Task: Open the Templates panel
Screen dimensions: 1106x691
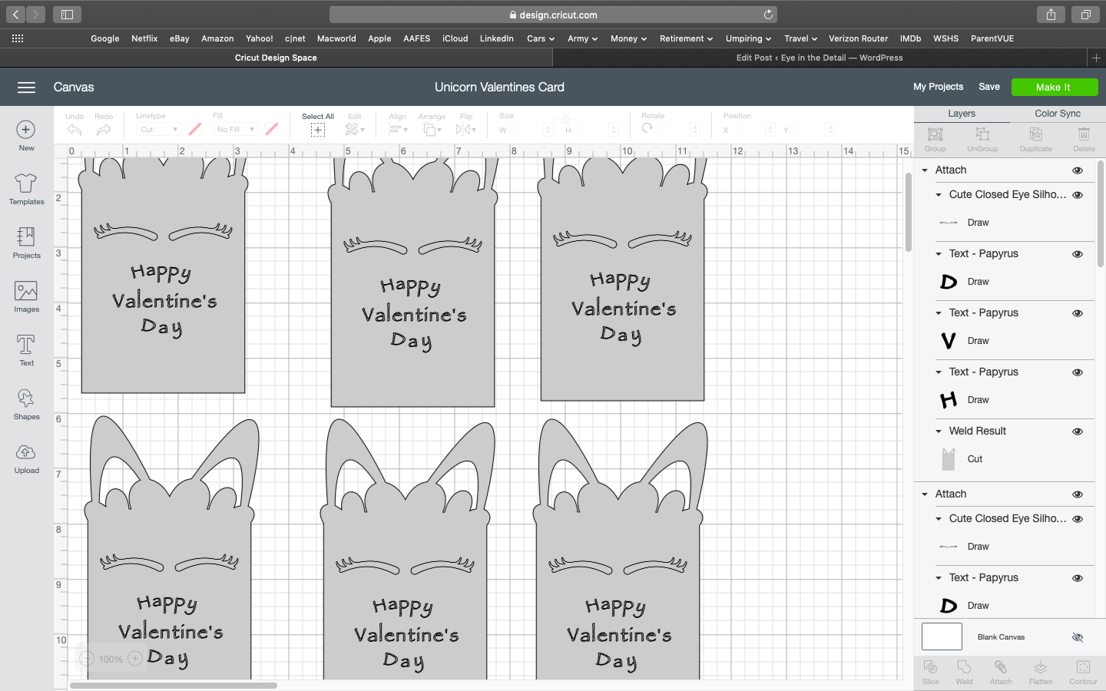Action: coord(26,189)
